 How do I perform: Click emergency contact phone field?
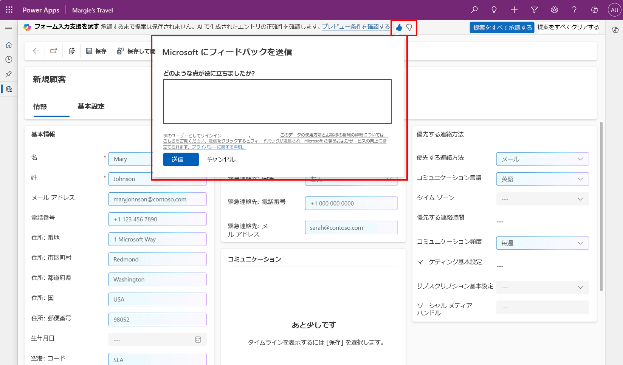tap(351, 203)
